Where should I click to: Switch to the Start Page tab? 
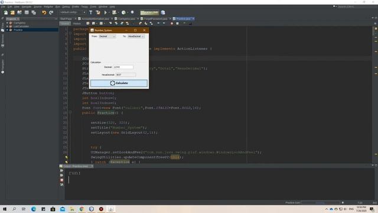click(66, 18)
